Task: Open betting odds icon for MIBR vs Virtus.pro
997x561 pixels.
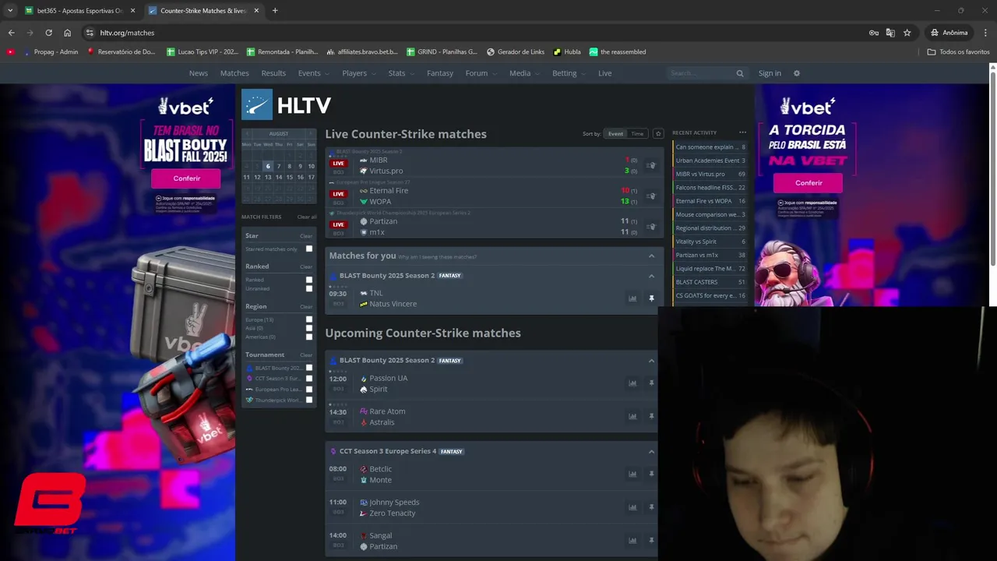Action: coord(651,165)
